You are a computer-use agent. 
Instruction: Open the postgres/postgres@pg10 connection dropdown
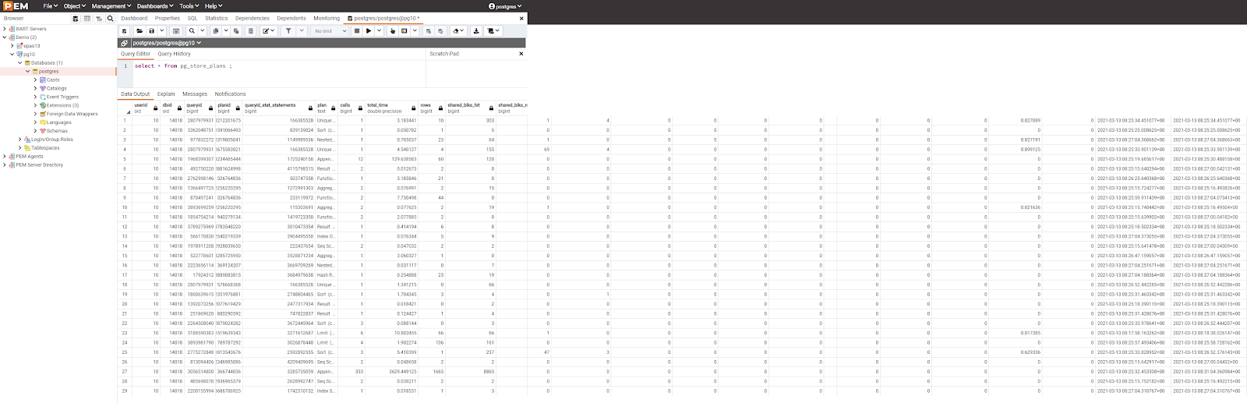166,43
